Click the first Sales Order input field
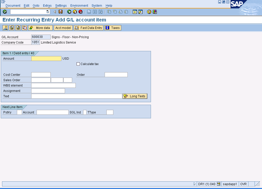This screenshot has width=262, height=189. tap(41, 80)
